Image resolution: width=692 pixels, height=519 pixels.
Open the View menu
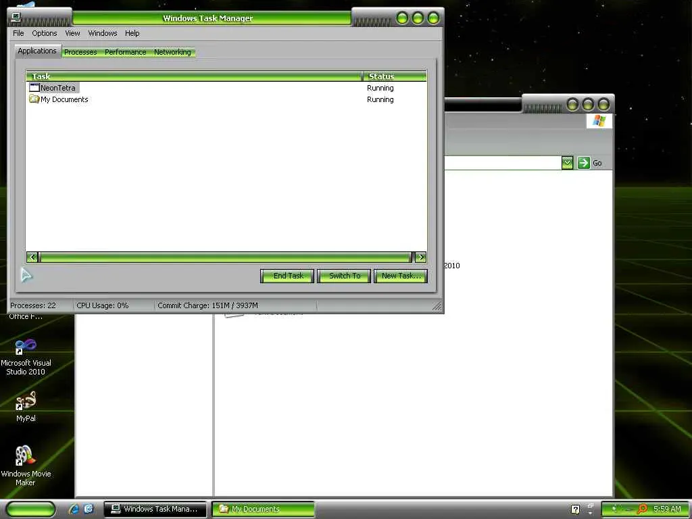(72, 33)
